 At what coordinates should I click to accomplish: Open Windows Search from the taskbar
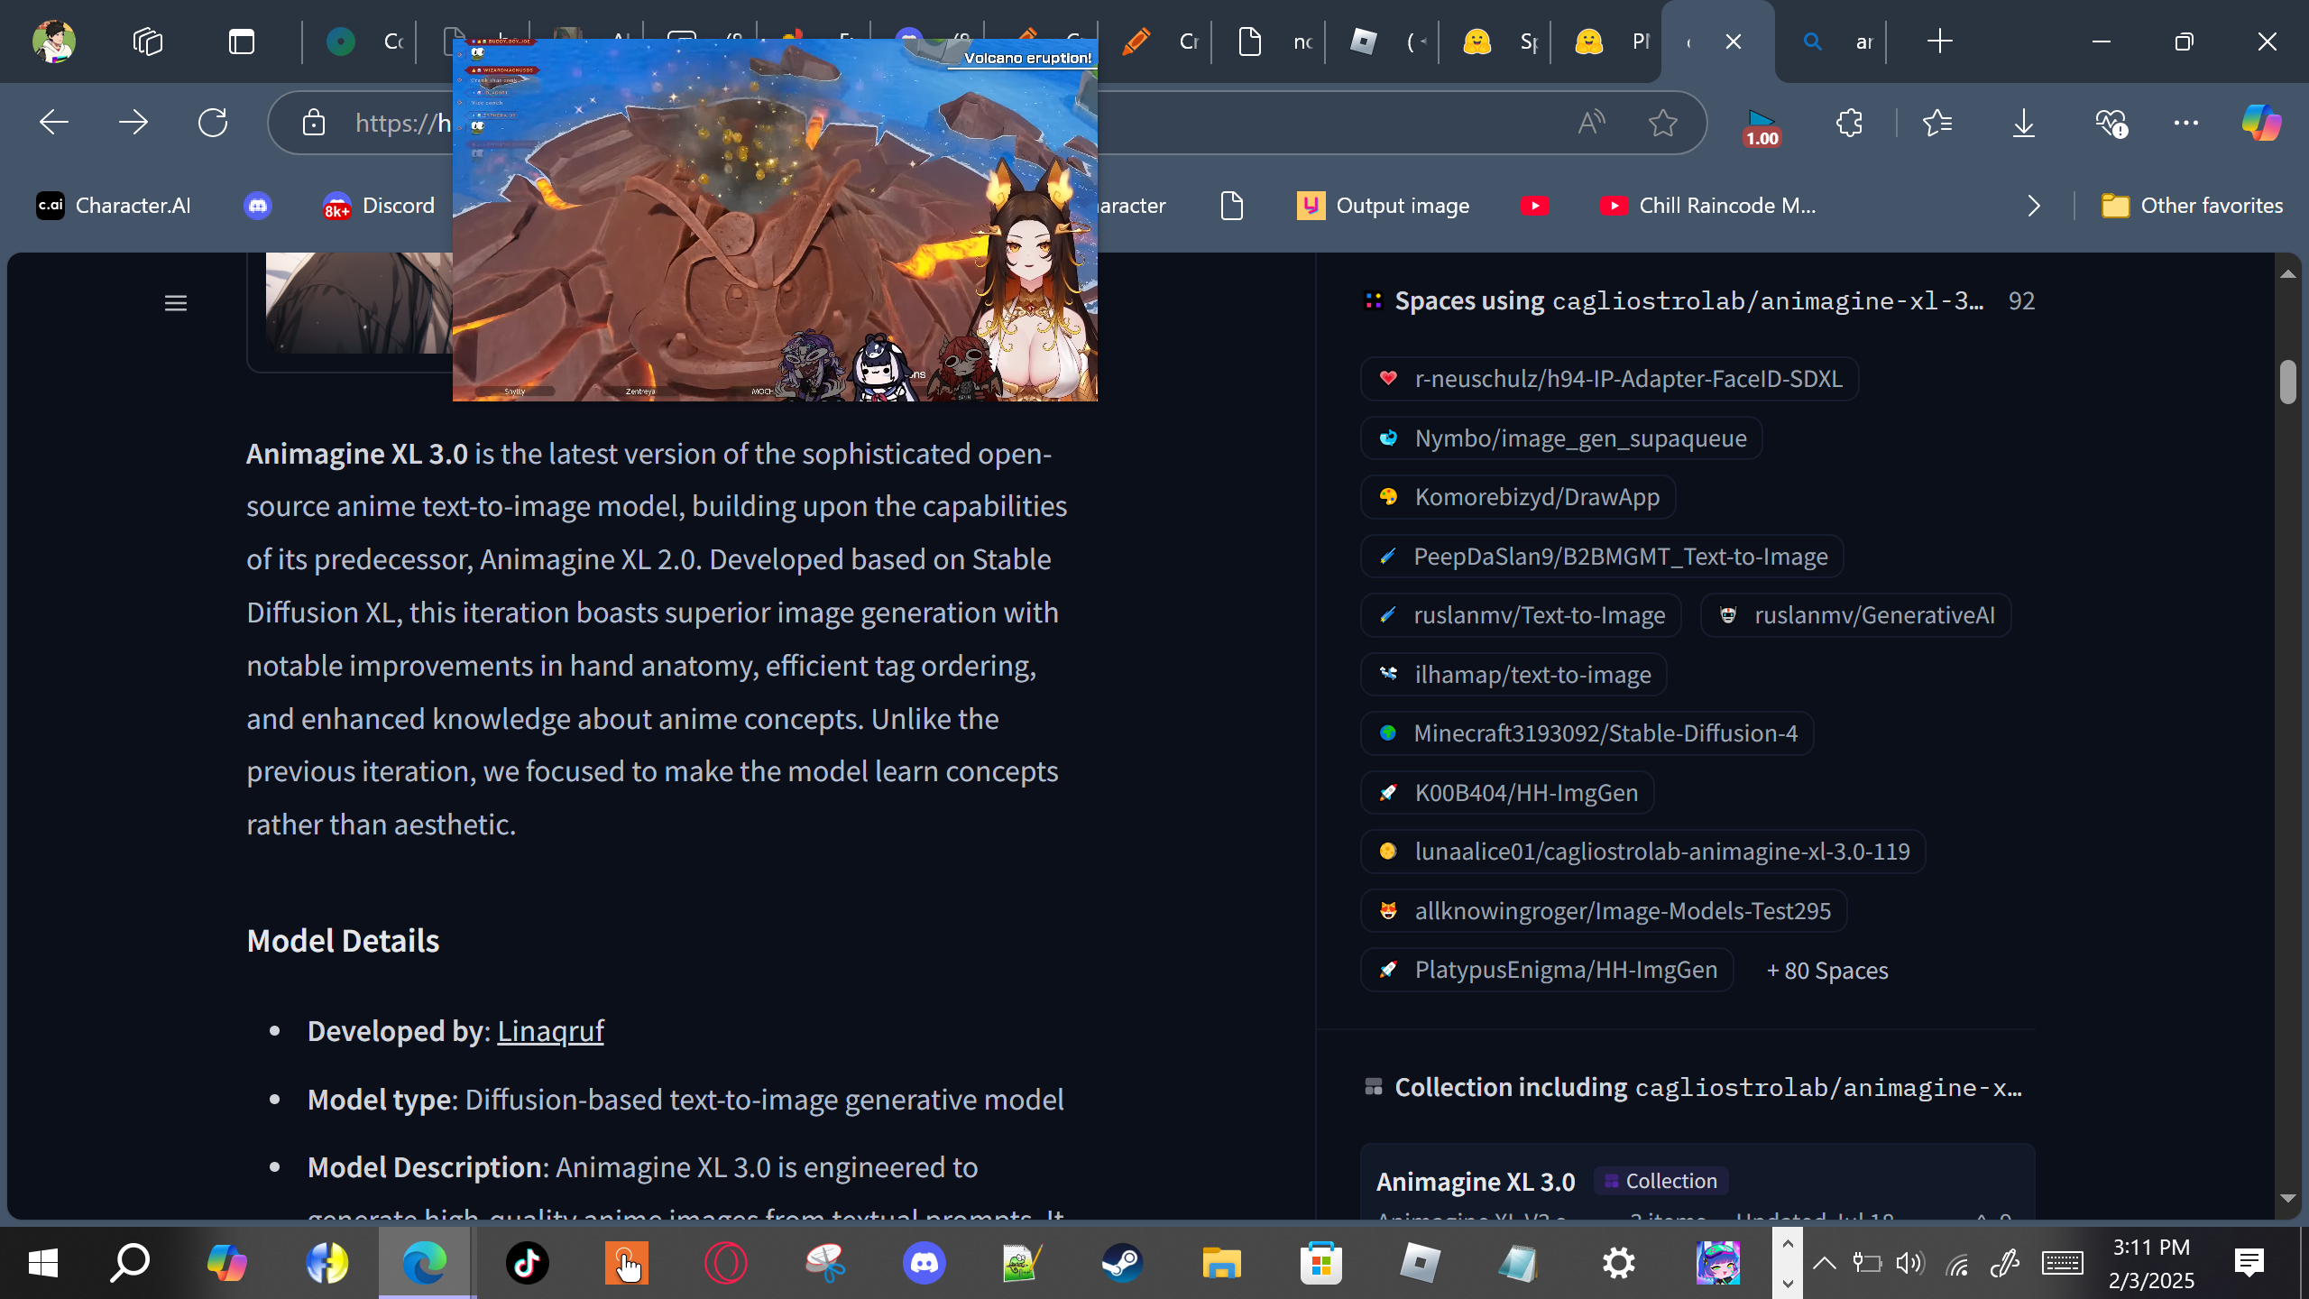pos(130,1263)
